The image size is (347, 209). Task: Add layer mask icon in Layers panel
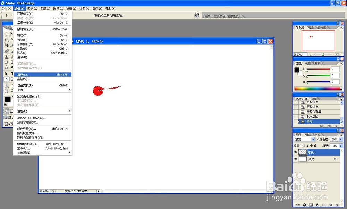(311, 205)
